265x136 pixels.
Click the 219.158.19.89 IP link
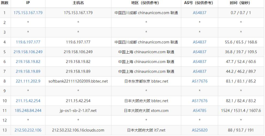coord(28,71)
